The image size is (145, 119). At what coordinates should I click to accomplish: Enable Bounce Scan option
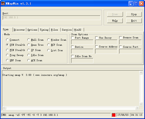coord(120,38)
